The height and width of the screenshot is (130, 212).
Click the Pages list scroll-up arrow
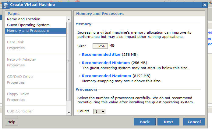coord(69,19)
